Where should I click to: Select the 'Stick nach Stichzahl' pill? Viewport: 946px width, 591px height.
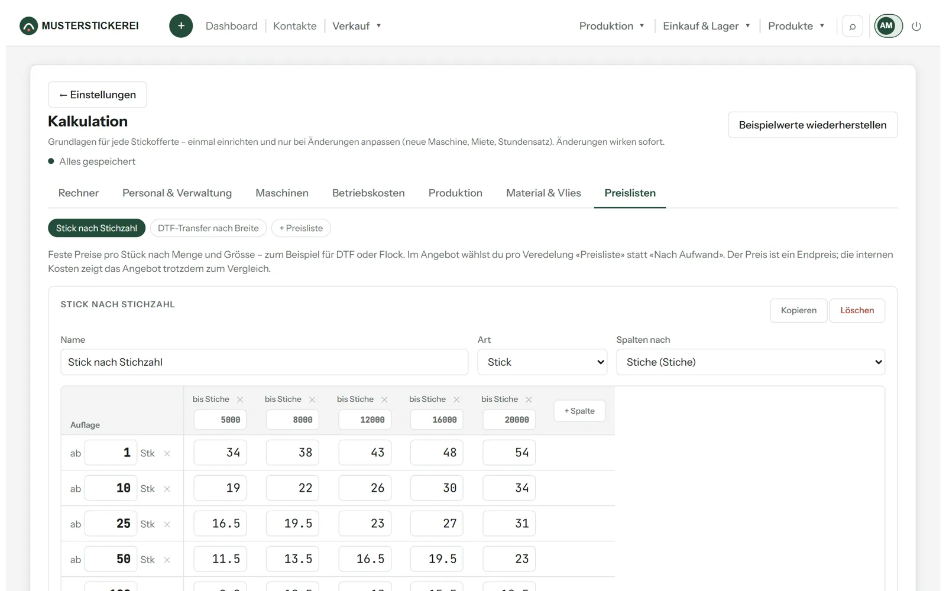click(x=96, y=228)
